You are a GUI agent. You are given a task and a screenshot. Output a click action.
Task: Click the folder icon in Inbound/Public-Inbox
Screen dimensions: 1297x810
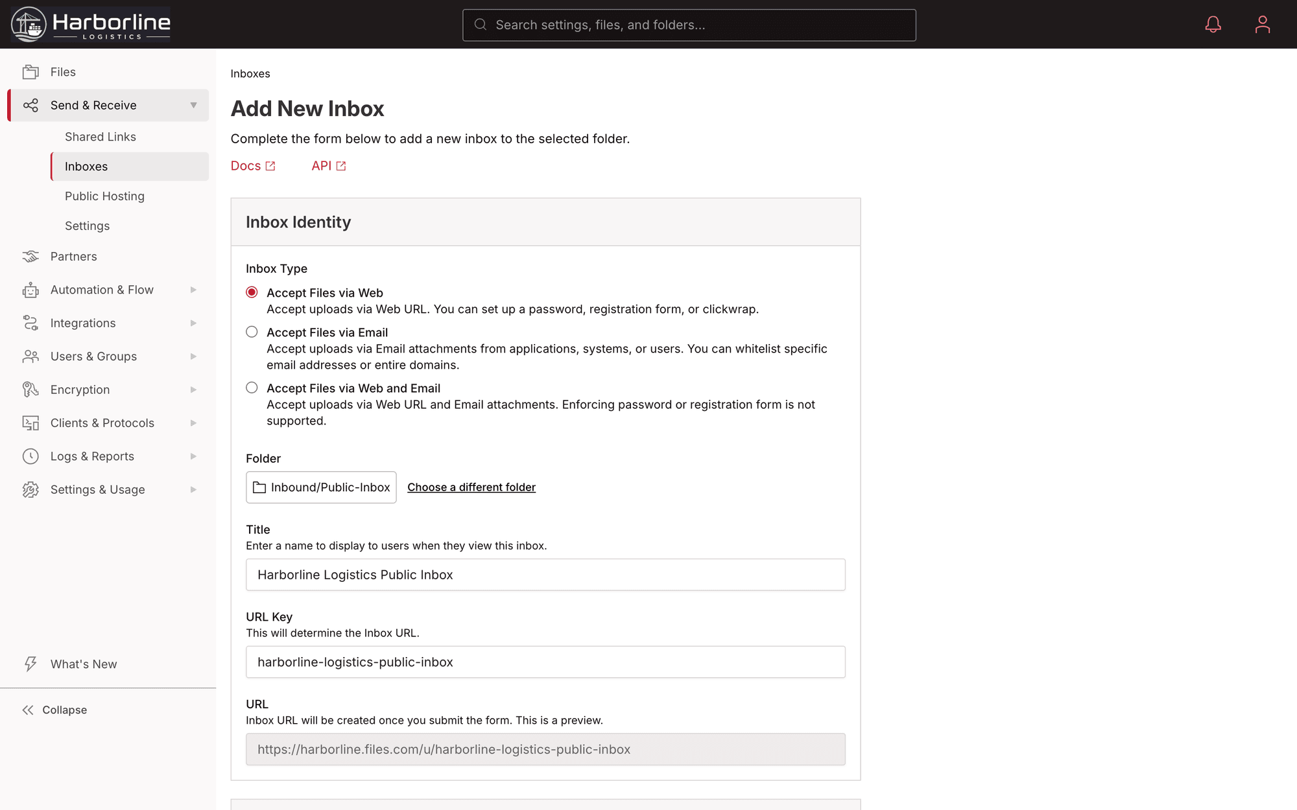point(259,487)
